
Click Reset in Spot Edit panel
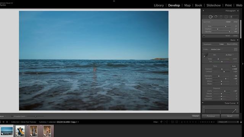(x=228, y=36)
